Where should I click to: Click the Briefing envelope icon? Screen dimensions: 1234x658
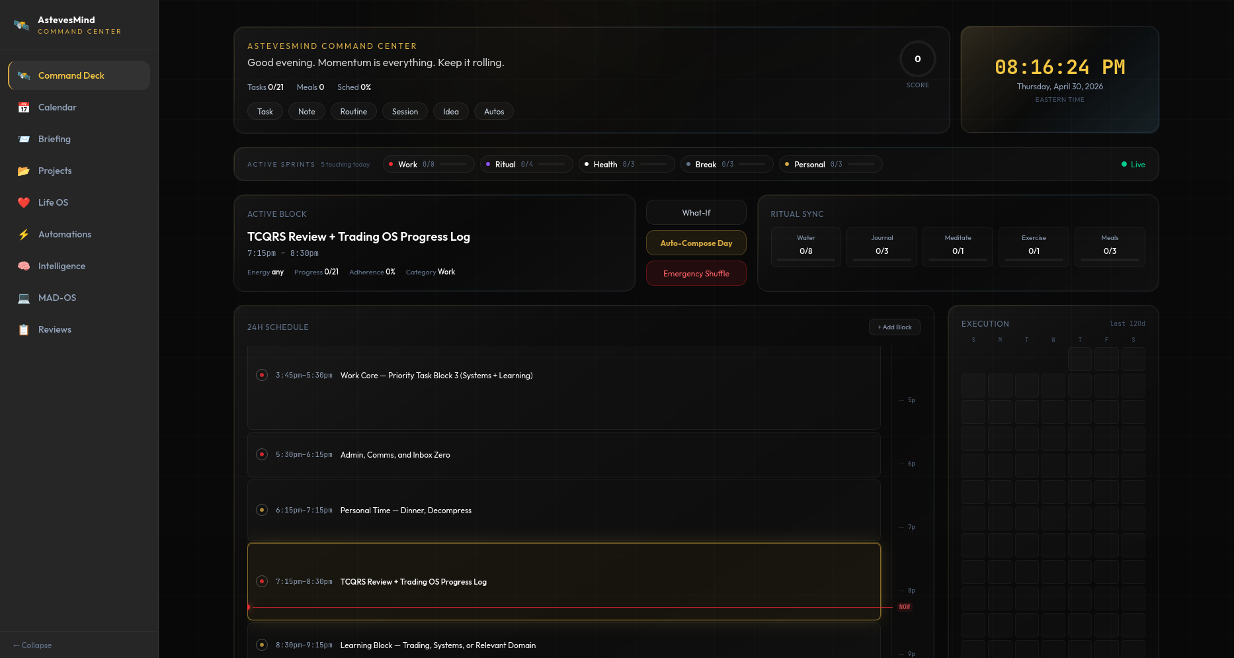24,139
